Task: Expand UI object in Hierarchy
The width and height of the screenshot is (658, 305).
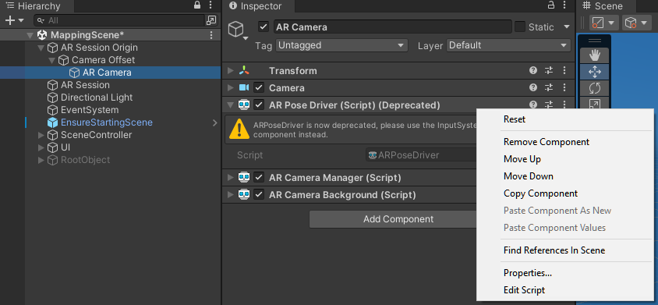Action: point(41,148)
